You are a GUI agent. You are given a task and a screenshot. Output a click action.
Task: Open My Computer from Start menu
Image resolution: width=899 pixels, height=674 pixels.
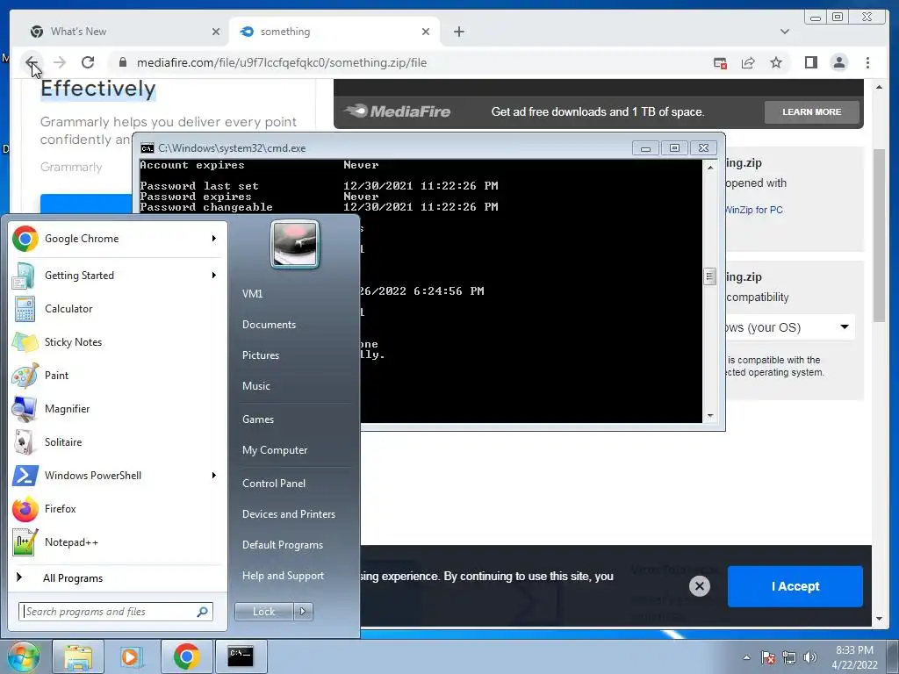tap(275, 450)
